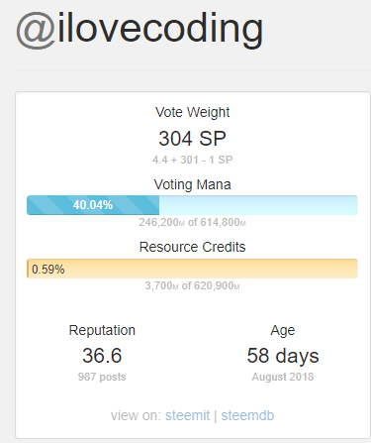371x443 pixels.
Task: Click the Voting Mana progress bar
Action: [192, 205]
